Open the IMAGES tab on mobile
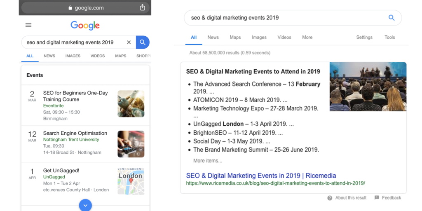The width and height of the screenshot is (422, 211). click(73, 56)
